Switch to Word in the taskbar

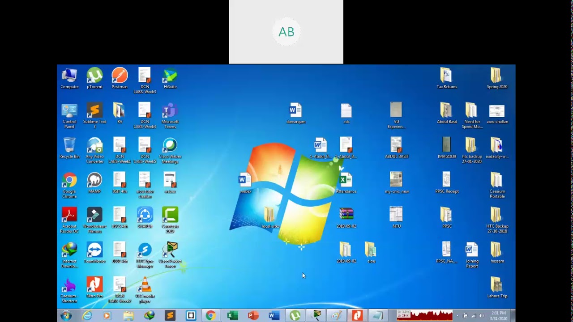coord(274,316)
